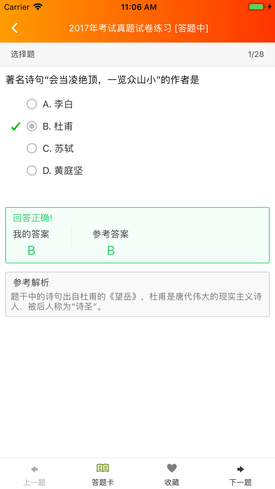Tap the back arrow in header
The height and width of the screenshot is (489, 275).
pos(15,28)
